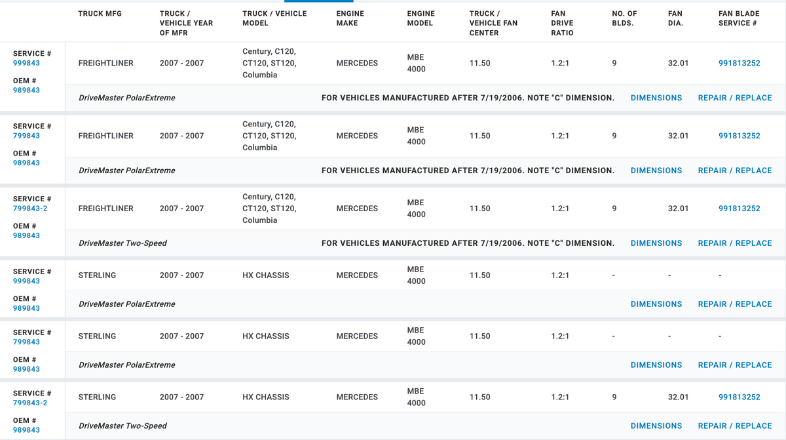Open service number 799843 in Freightliner row

(26, 136)
